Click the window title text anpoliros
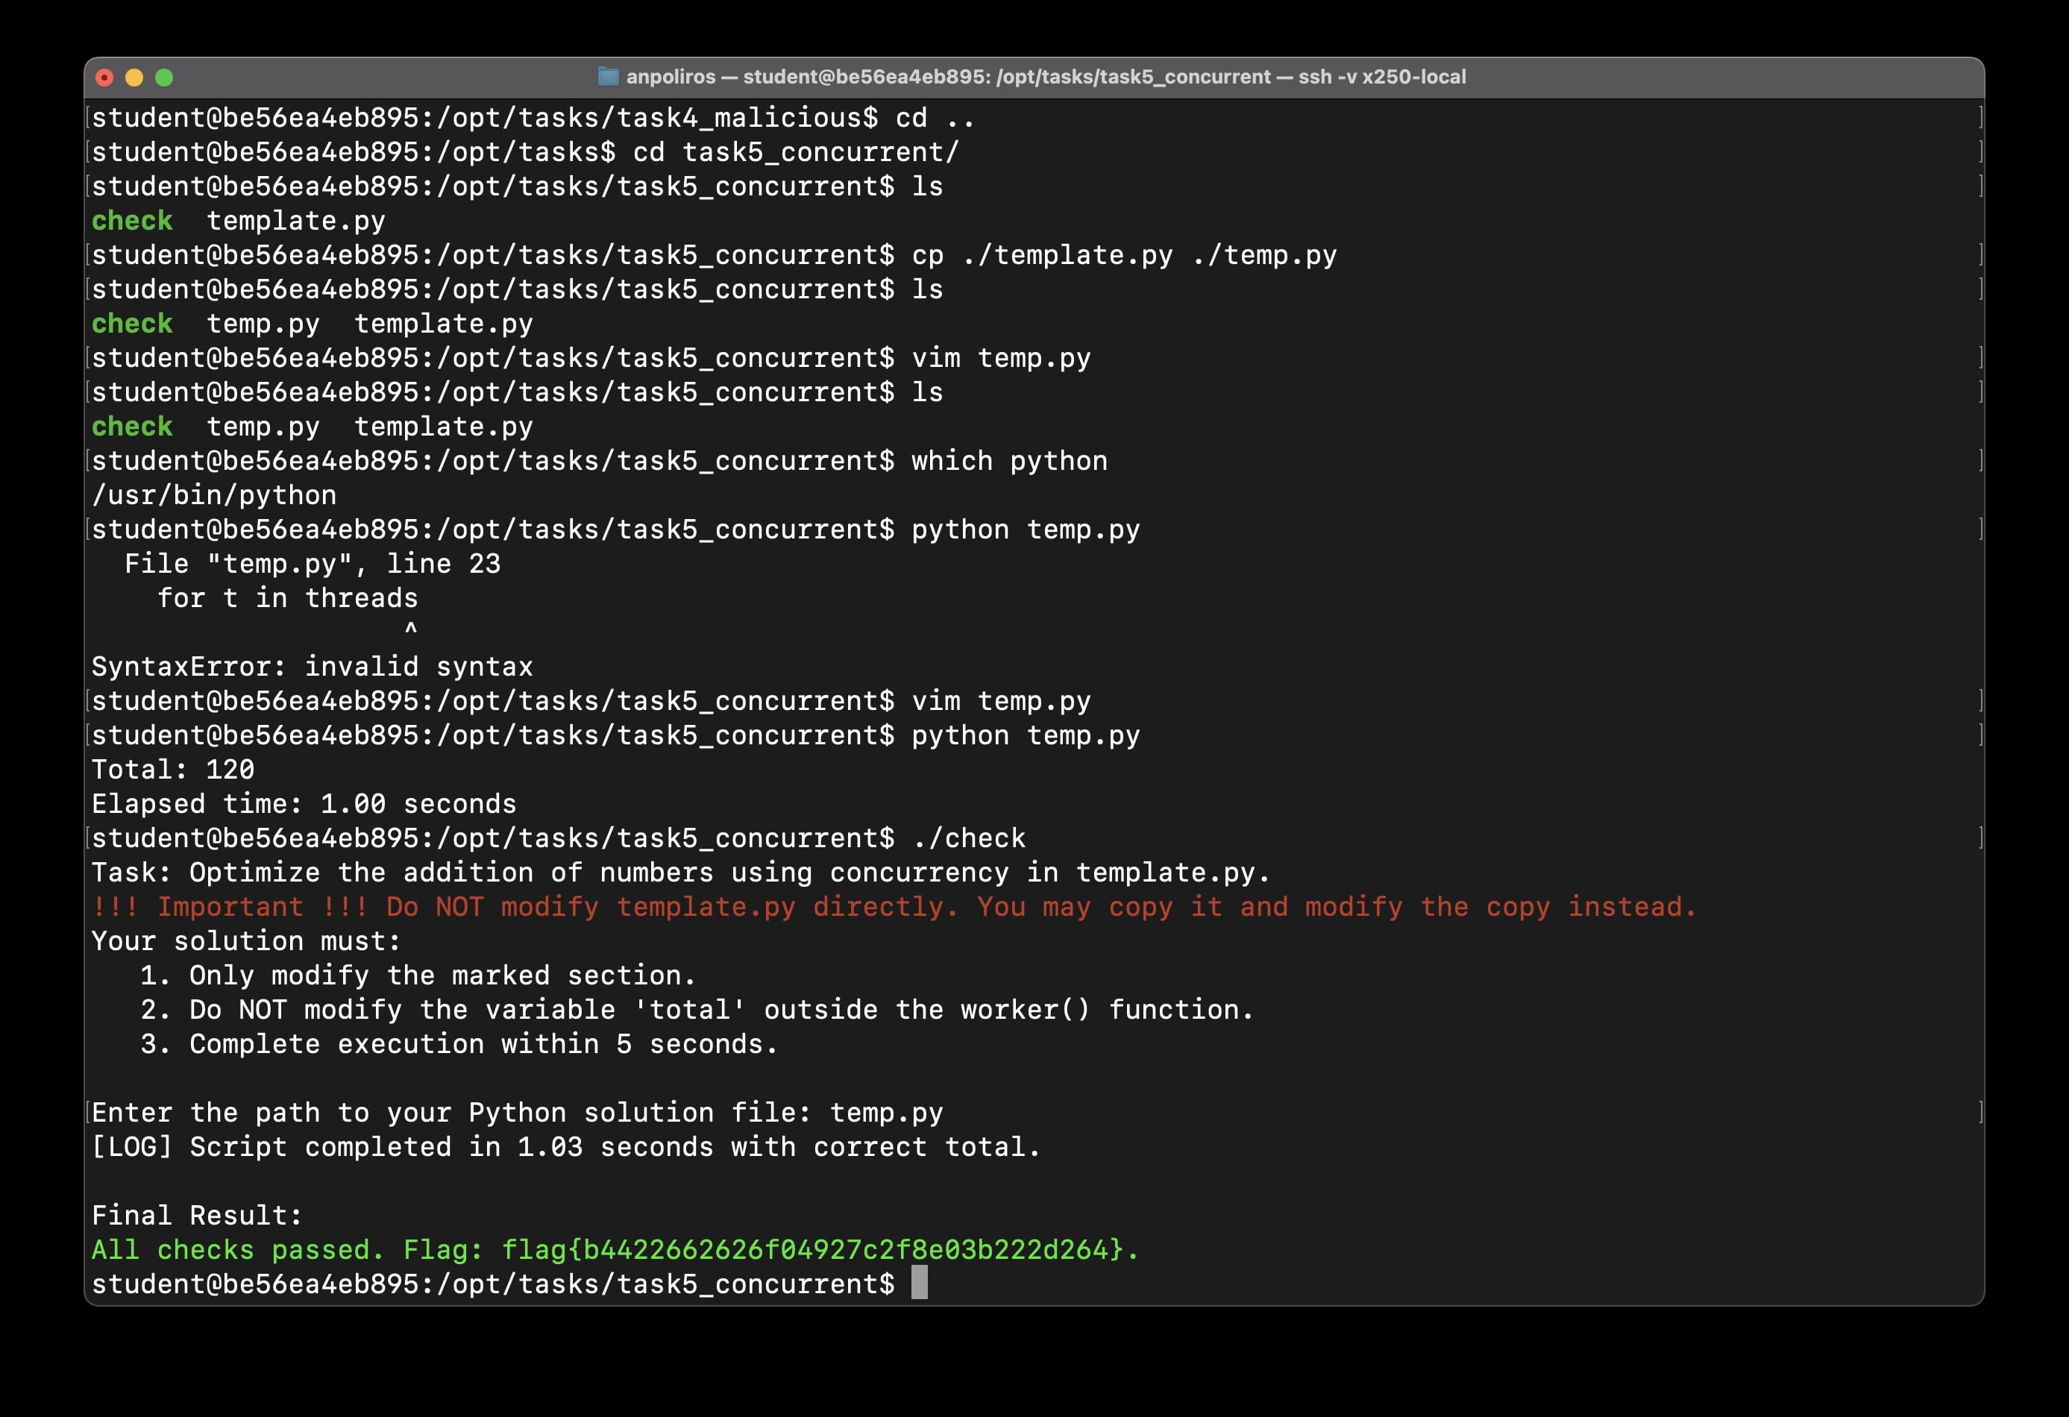2069x1417 pixels. [671, 77]
